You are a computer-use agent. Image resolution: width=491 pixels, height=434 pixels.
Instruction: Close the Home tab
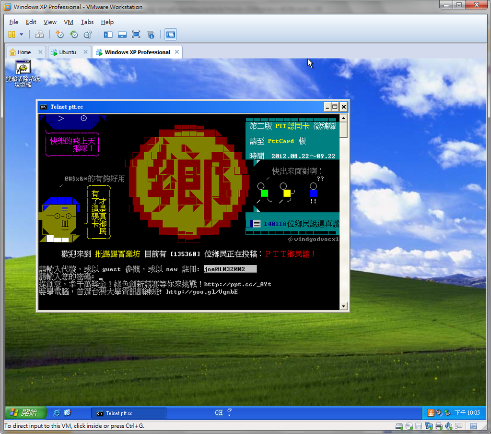(40, 52)
